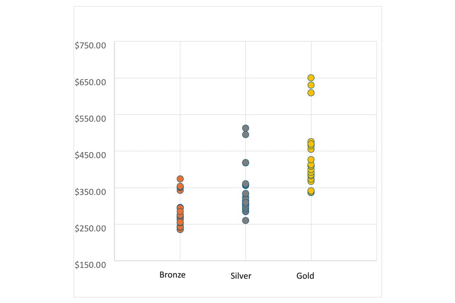Select the lowest yellow Gold data point
Screen dimensions: 455x303
click(x=311, y=192)
